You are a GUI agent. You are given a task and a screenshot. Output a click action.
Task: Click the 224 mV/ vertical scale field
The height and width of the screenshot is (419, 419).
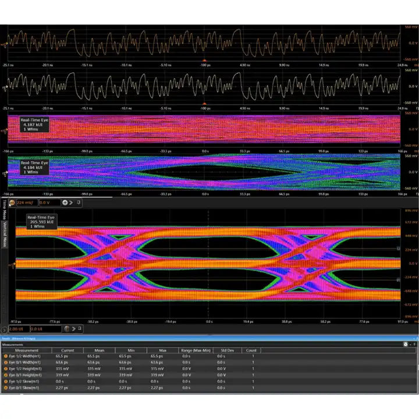click(26, 203)
